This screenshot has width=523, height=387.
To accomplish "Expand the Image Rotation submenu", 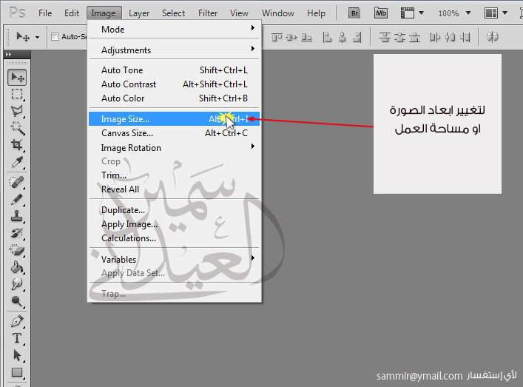I will coord(175,147).
